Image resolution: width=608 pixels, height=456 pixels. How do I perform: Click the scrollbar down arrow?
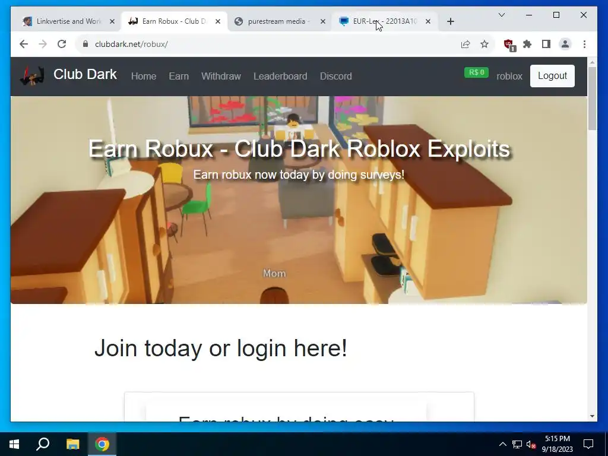click(592, 416)
